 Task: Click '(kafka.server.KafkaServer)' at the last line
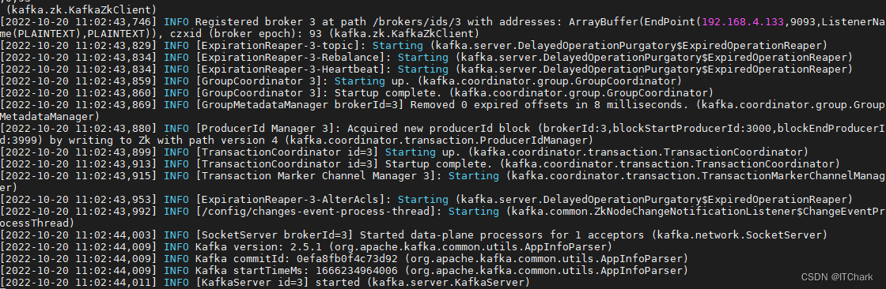pos(448,282)
